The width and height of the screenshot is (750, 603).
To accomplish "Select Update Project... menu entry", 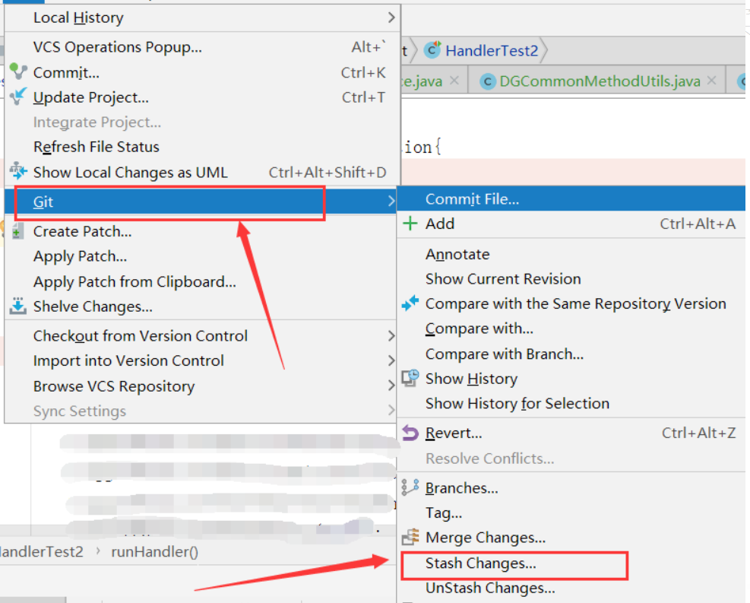I will [x=202, y=97].
